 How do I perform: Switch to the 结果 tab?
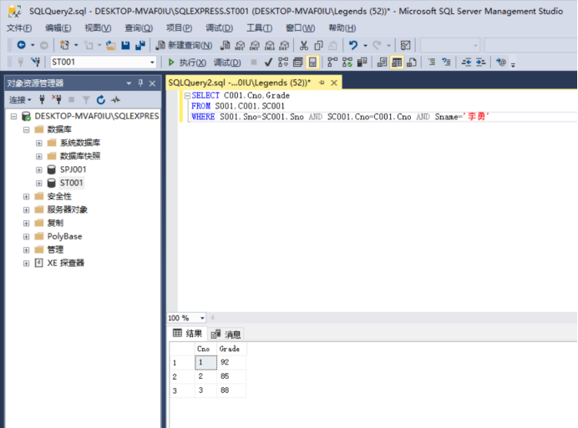188,334
